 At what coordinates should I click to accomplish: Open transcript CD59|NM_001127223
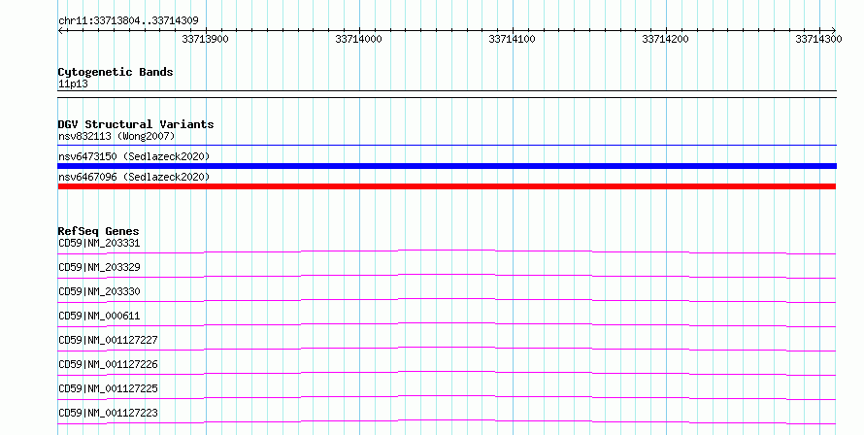point(108,413)
